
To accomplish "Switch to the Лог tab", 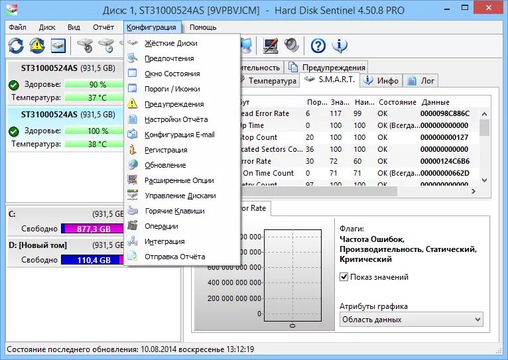I will (421, 81).
